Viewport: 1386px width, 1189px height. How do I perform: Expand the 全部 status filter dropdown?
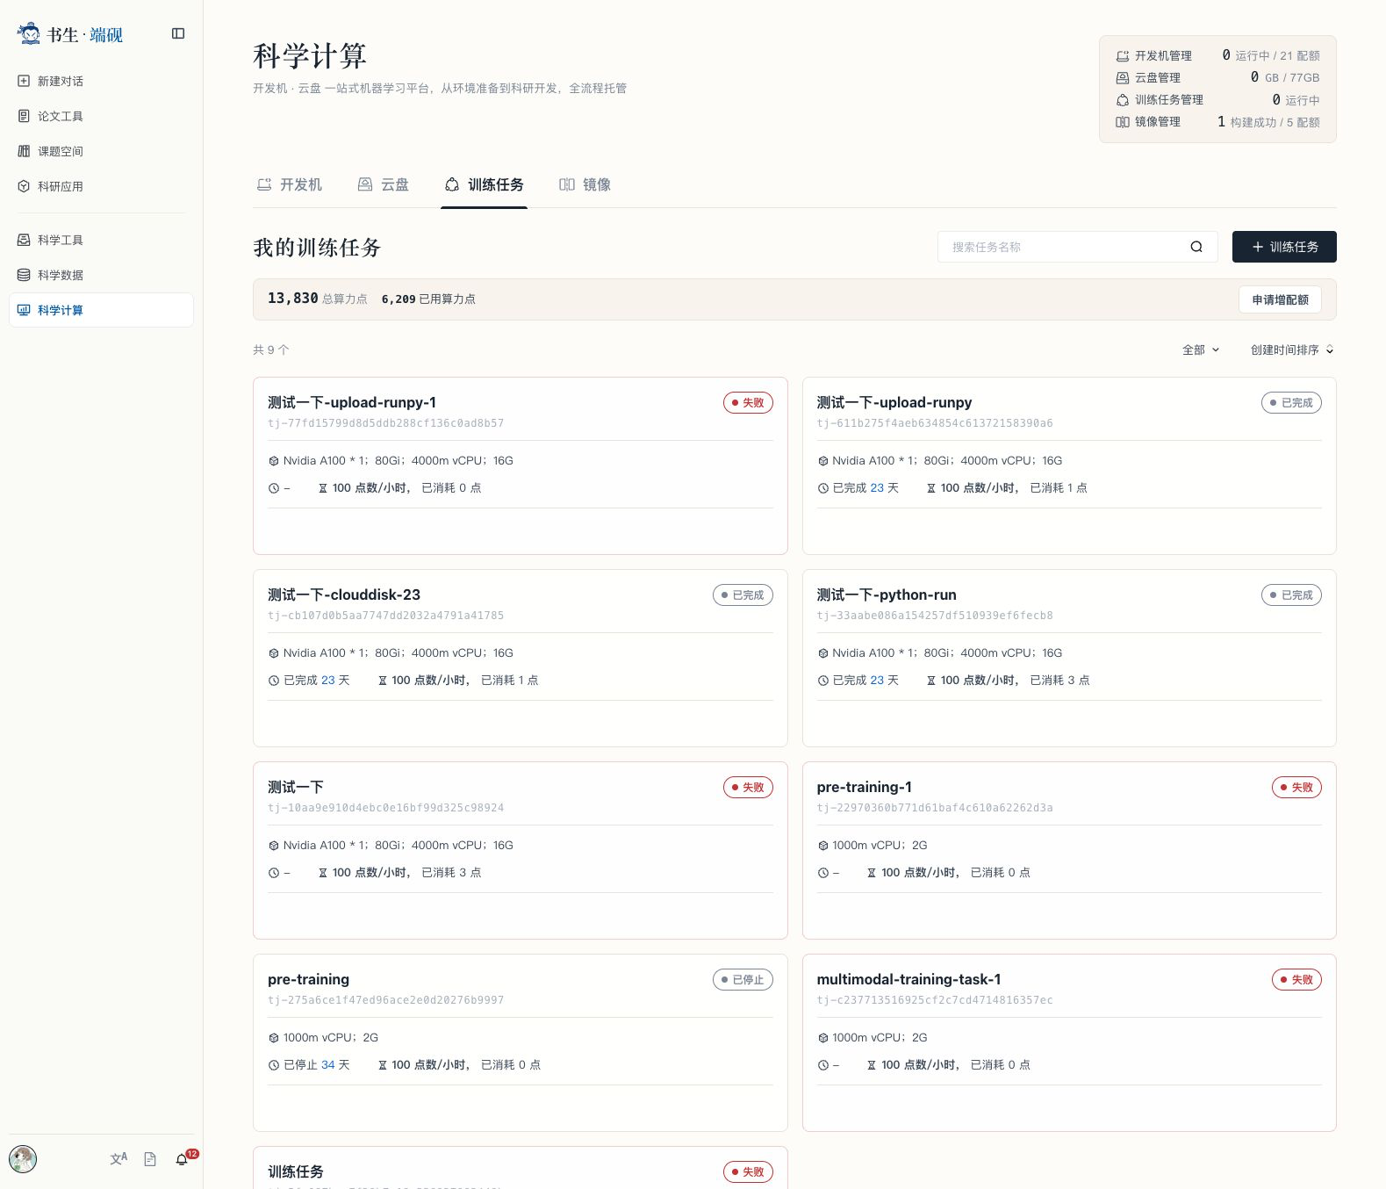pos(1201,349)
